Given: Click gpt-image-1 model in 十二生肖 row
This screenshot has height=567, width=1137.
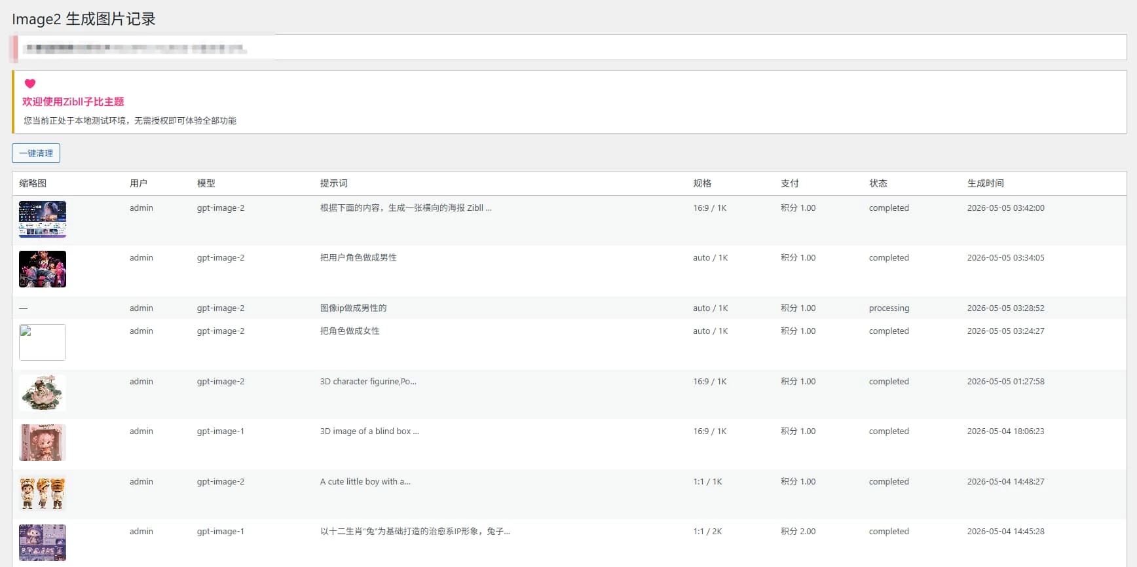Looking at the screenshot, I should [221, 531].
